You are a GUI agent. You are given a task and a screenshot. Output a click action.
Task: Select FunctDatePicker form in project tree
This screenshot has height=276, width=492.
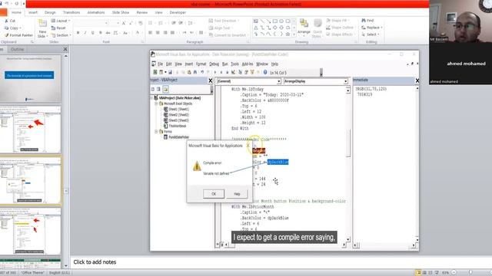(176, 137)
